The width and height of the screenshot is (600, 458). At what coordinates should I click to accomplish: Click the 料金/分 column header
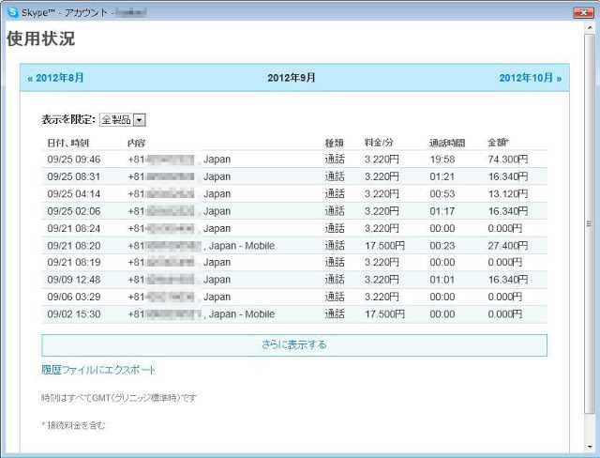pos(380,143)
